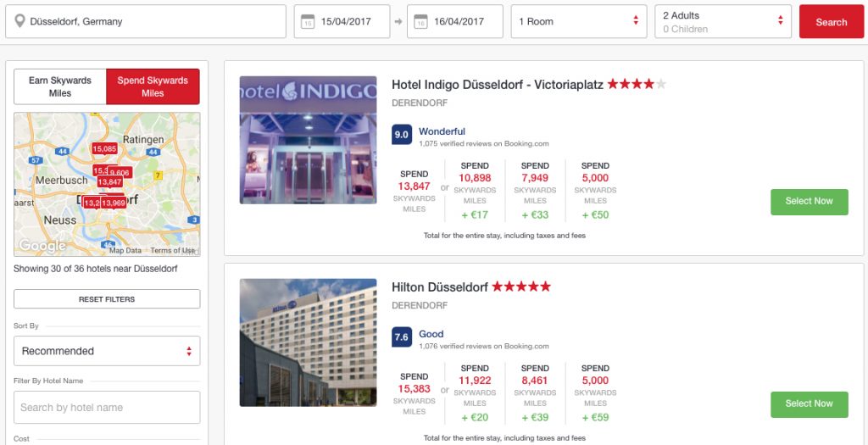The width and height of the screenshot is (868, 445).
Task: Choose Hotel Indigo 13,847 miles full-spend option
Action: (414, 192)
